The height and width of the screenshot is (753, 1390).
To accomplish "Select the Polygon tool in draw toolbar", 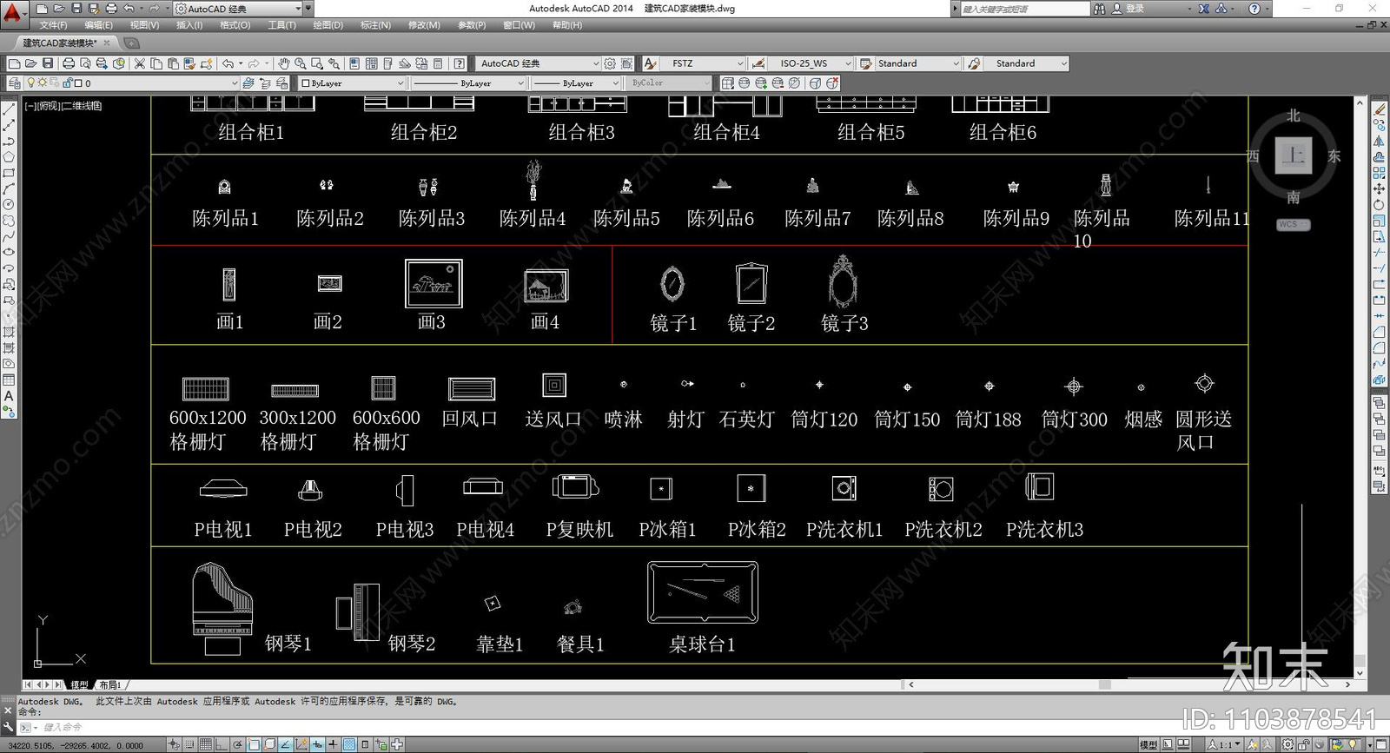I will [9, 157].
